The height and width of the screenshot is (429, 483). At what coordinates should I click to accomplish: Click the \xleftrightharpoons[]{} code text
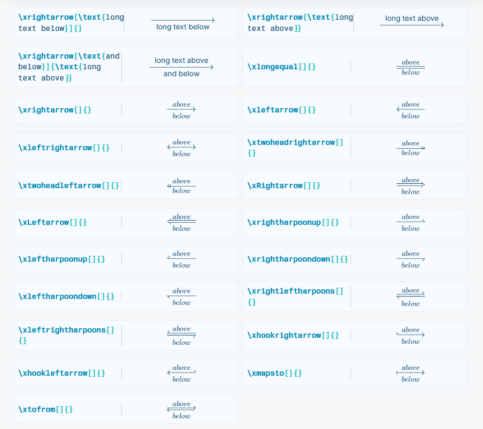66,335
